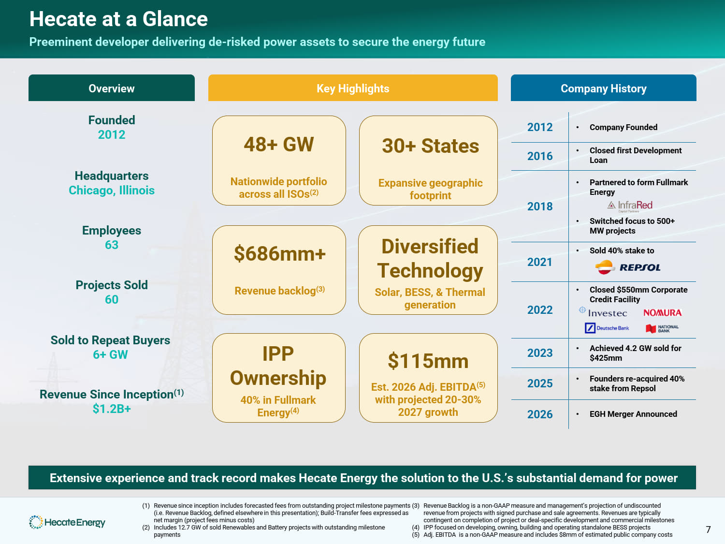Screen dimensions: 725x544
Task: Select the Overview header tab
Action: [x=112, y=88]
